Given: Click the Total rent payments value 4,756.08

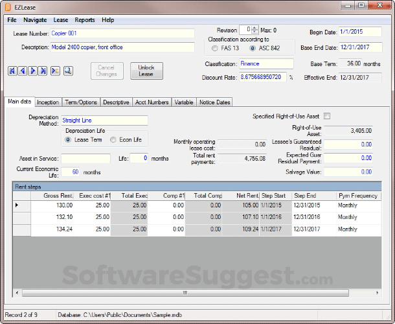Looking at the screenshot, I should [x=242, y=159].
